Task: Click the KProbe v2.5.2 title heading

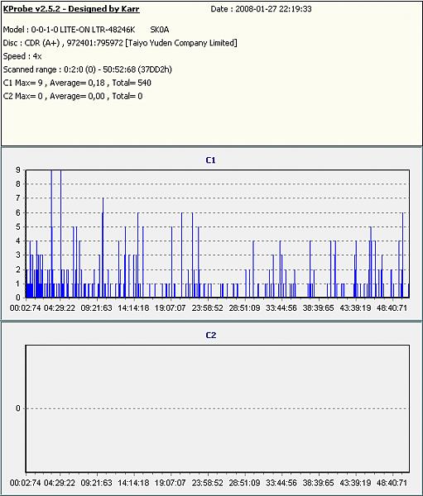Action: (x=71, y=9)
